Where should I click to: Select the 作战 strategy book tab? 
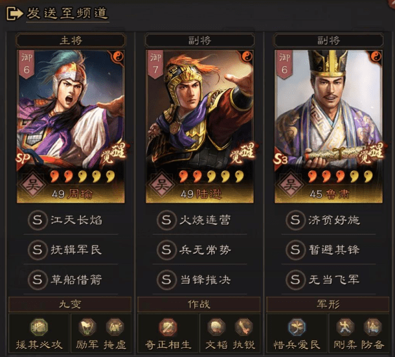click(x=199, y=305)
